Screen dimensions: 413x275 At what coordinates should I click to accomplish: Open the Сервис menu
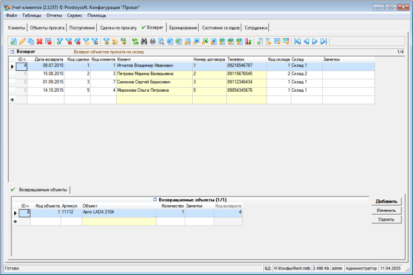74,15
